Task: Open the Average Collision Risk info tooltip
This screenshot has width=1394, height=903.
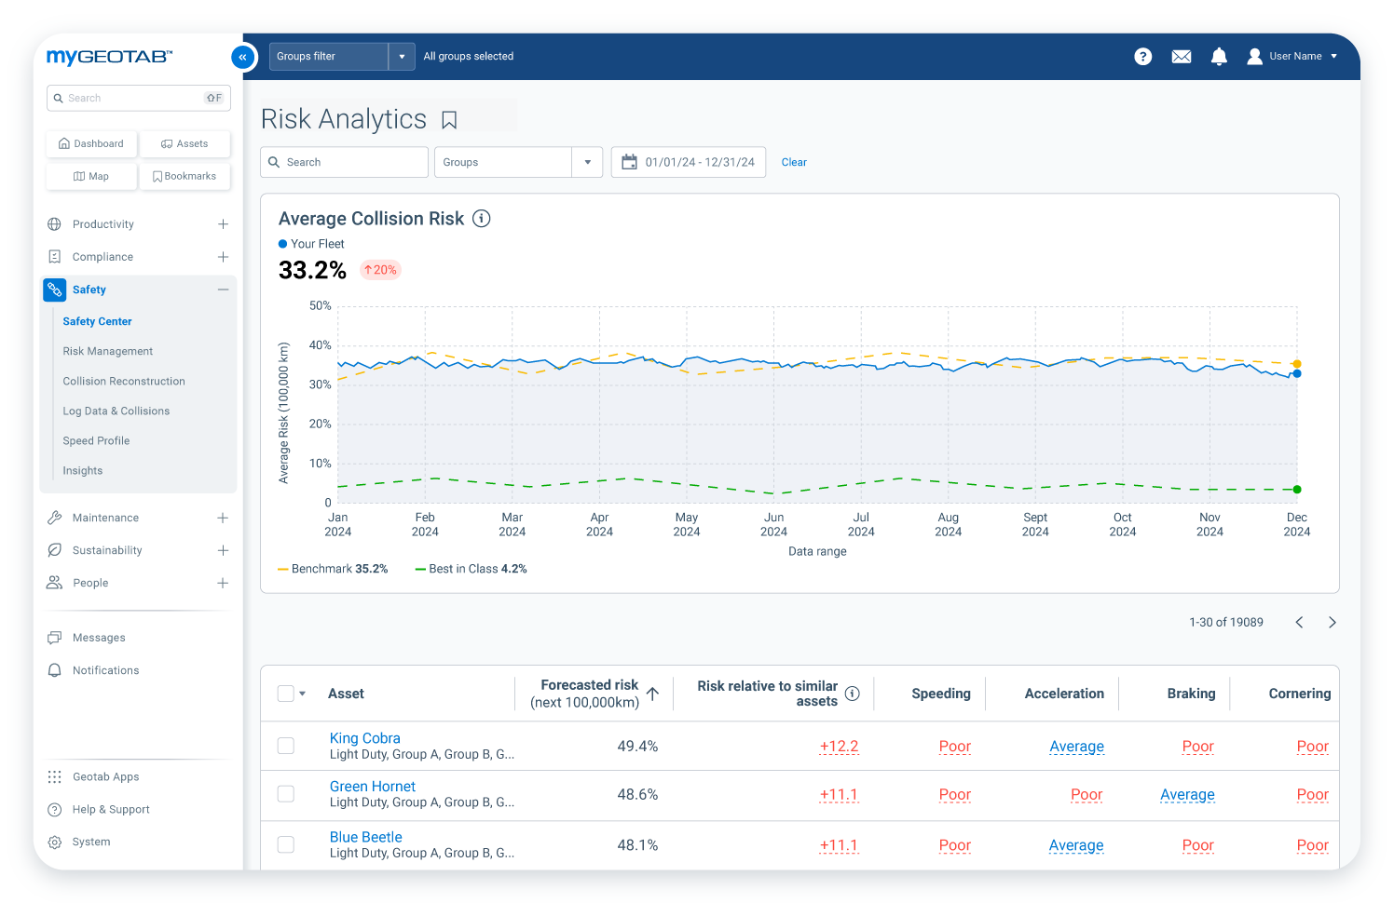Action: (x=482, y=218)
